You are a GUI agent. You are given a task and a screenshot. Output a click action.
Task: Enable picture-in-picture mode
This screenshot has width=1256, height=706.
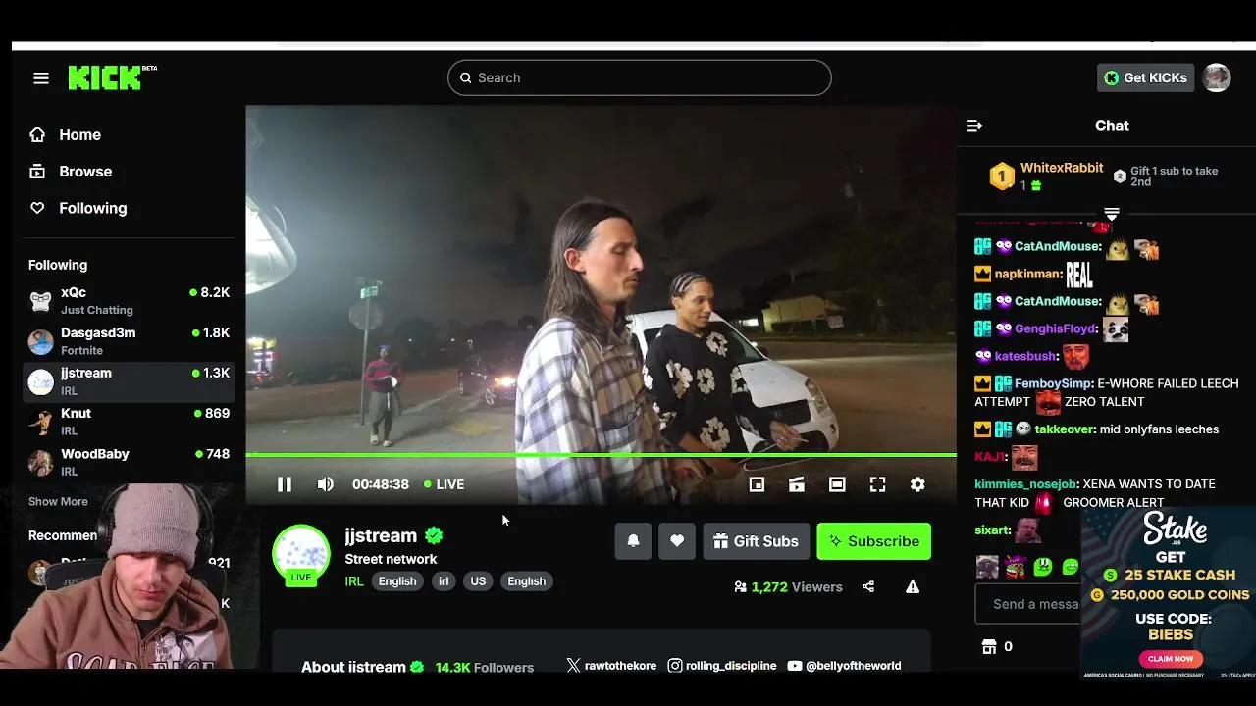[x=757, y=484]
